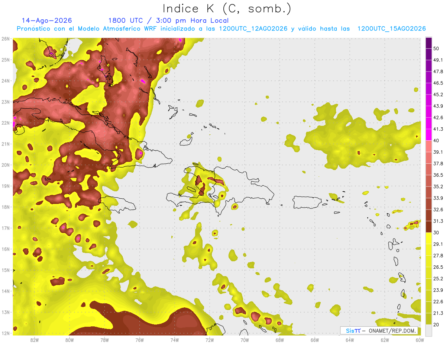Click the colorbar value 29.1
Viewport: 446px width, 345px height.
pyautogui.click(x=438, y=244)
